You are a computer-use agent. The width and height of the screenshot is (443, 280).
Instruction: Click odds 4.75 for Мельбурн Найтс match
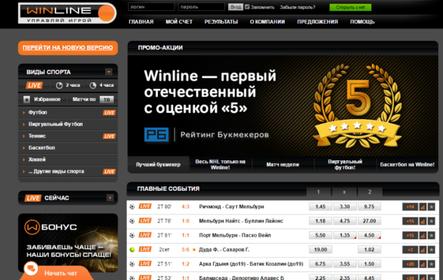coord(345,221)
